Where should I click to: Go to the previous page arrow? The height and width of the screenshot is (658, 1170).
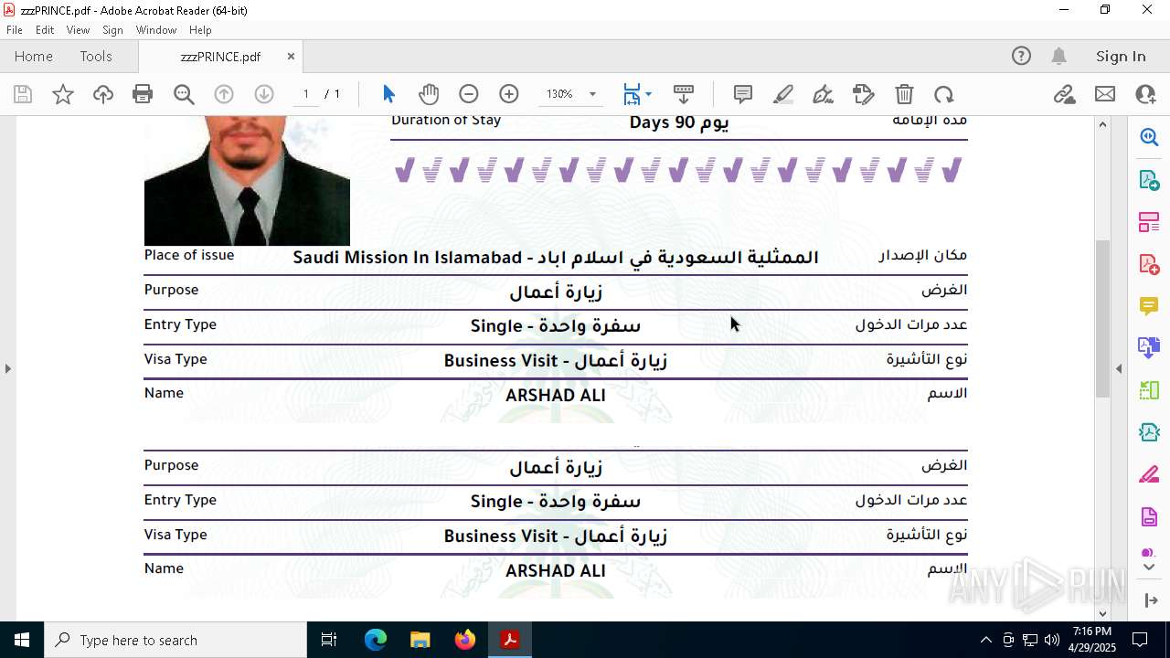pos(224,94)
